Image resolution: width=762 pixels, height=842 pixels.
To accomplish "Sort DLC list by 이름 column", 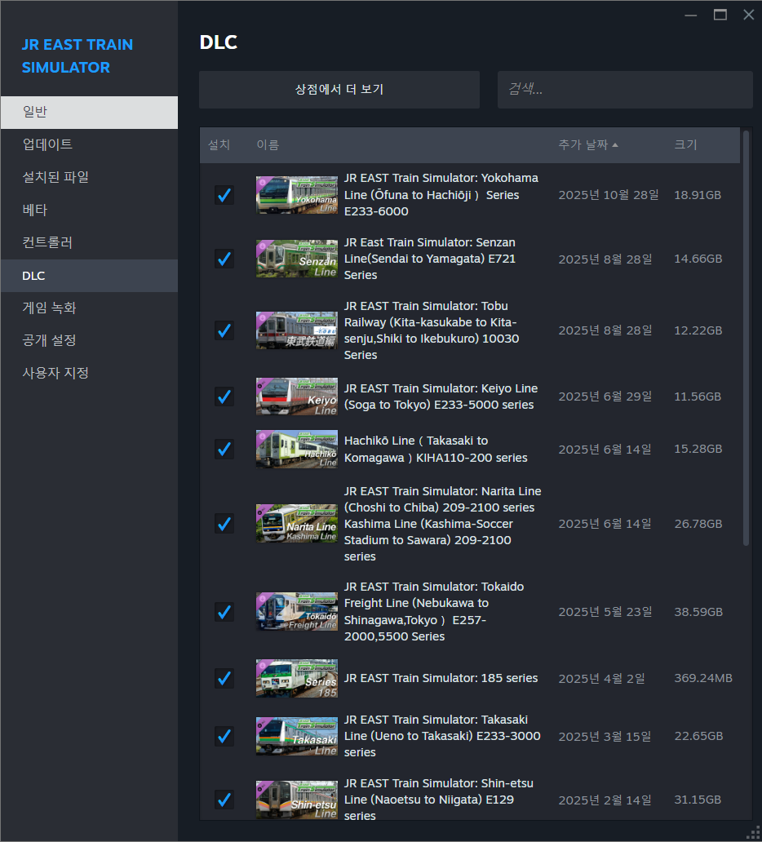I will pyautogui.click(x=268, y=144).
